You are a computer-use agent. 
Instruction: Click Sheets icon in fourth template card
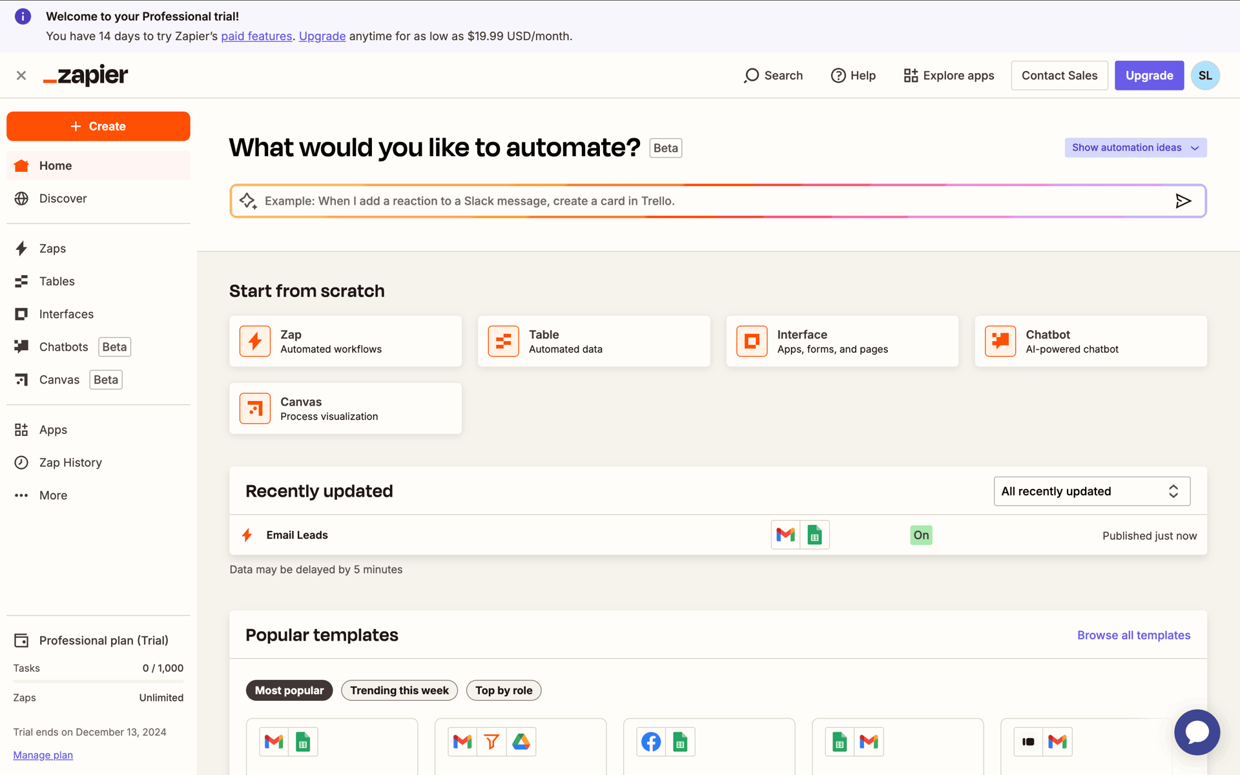[x=839, y=741]
